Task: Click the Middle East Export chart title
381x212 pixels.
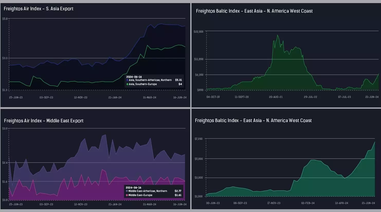Action: pyautogui.click(x=44, y=121)
